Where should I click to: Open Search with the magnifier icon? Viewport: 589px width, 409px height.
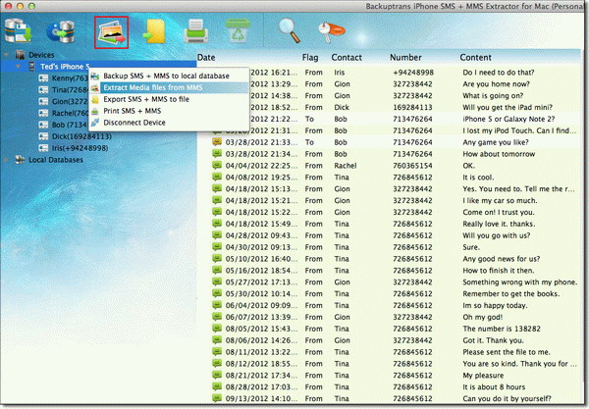(290, 30)
